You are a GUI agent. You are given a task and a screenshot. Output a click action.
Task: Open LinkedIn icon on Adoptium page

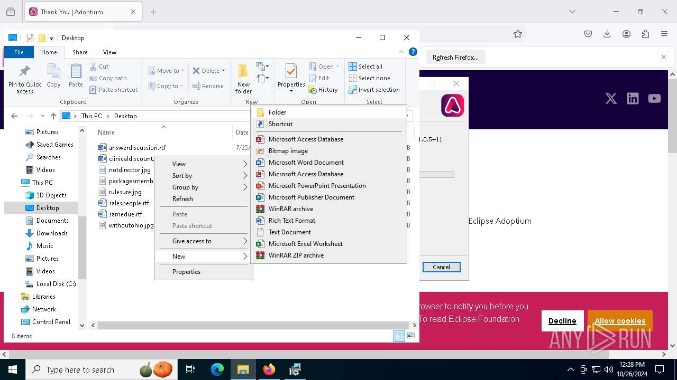(x=633, y=99)
